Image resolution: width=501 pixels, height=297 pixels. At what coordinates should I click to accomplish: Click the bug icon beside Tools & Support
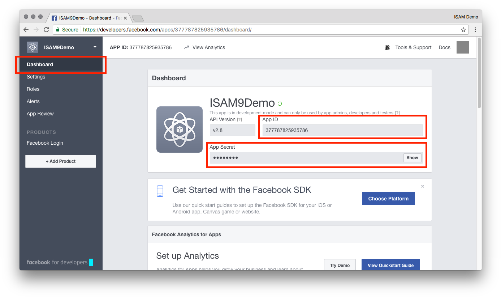click(x=387, y=47)
